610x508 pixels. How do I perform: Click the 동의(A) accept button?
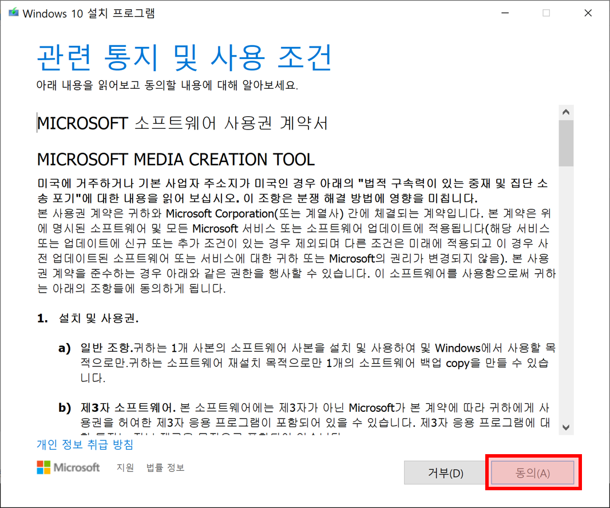click(x=533, y=472)
